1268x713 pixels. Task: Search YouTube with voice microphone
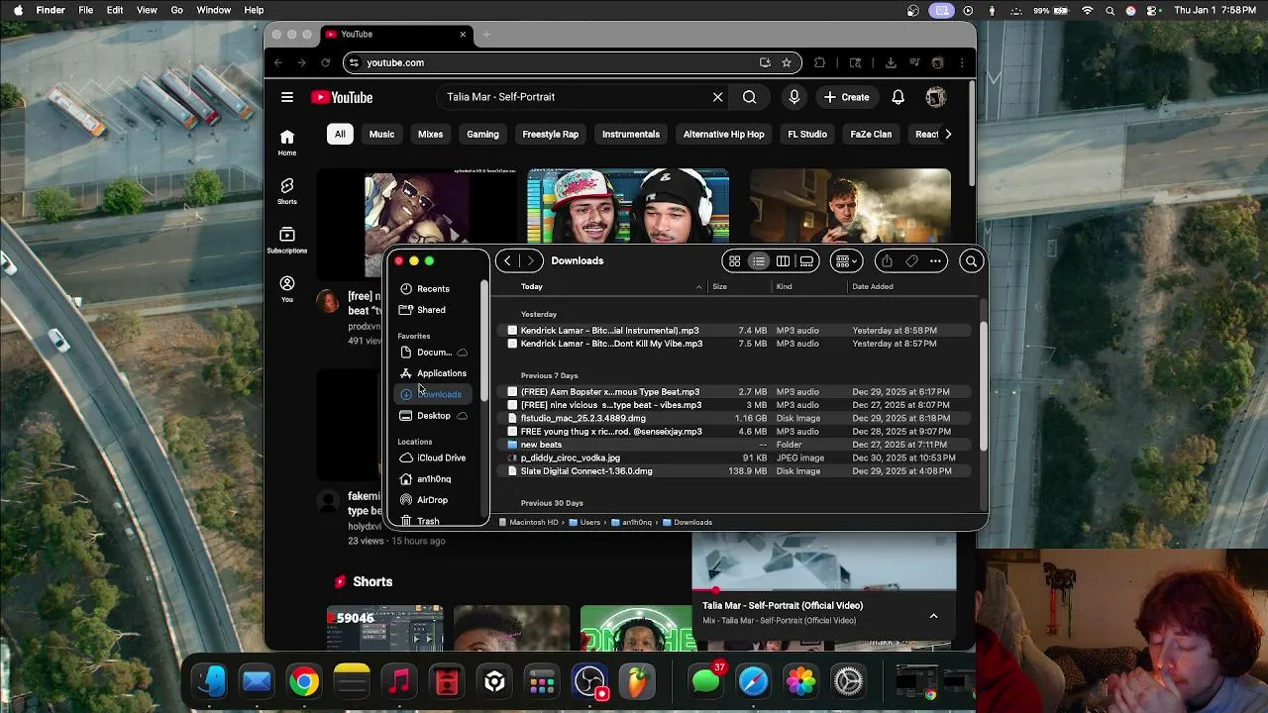pyautogui.click(x=793, y=97)
